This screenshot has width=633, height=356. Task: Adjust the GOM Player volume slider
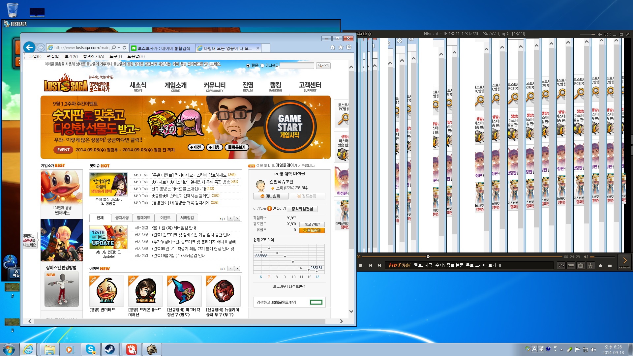point(603,257)
